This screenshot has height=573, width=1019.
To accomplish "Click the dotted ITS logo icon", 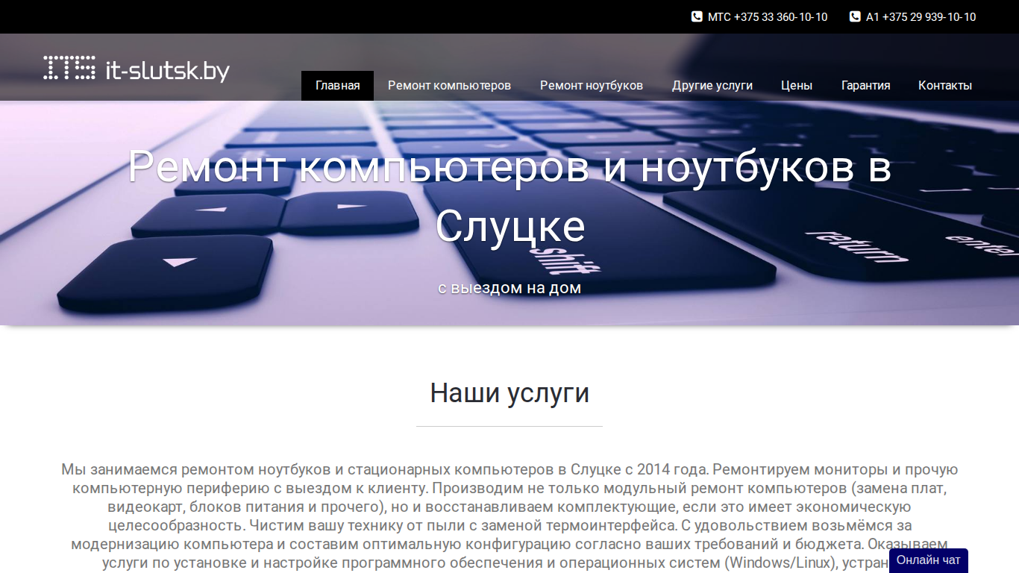I will (69, 68).
